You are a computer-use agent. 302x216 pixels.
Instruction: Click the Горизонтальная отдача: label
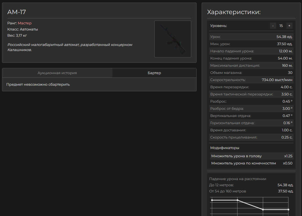coord(232,123)
